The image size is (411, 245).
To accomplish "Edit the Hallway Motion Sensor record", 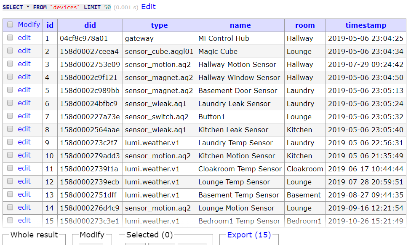I will click(24, 64).
